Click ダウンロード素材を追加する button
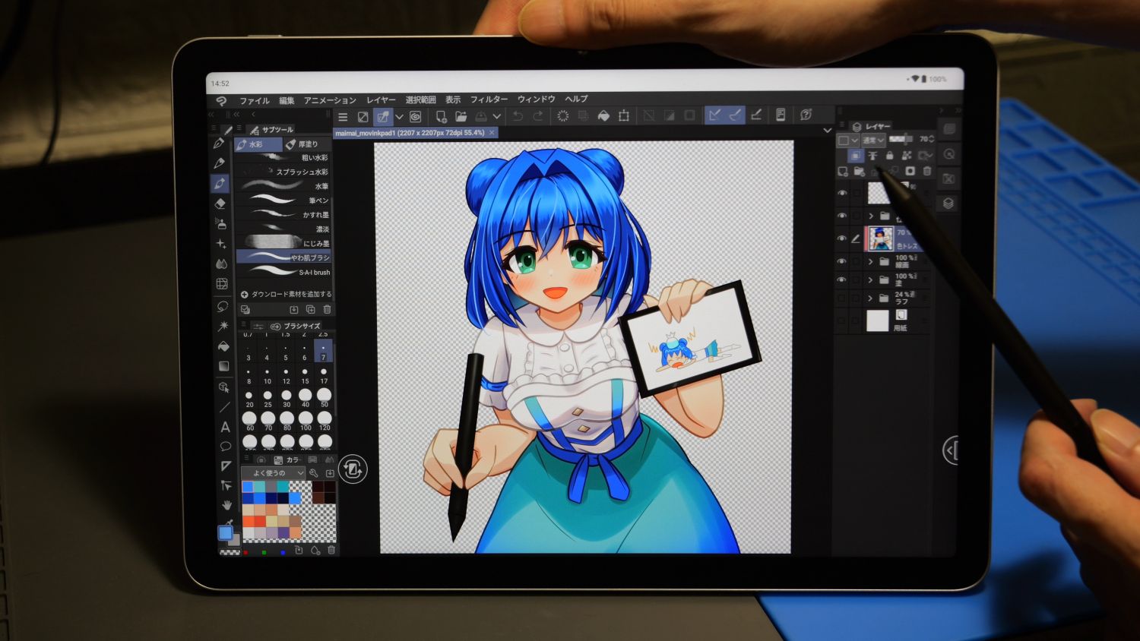1140x641 pixels. click(x=287, y=294)
